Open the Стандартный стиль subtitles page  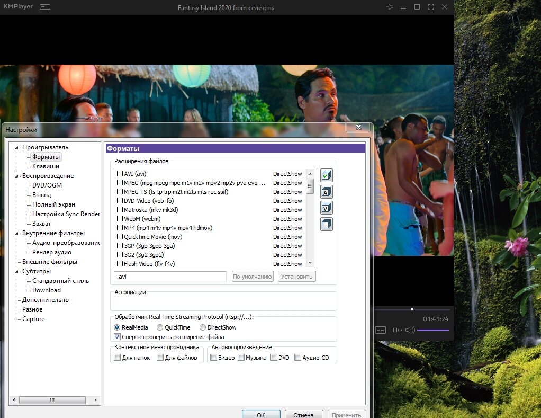60,281
